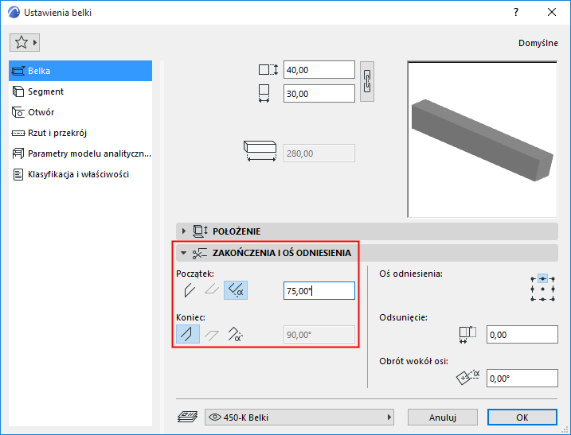Click the Początek label
The height and width of the screenshot is (435, 571).
195,274
